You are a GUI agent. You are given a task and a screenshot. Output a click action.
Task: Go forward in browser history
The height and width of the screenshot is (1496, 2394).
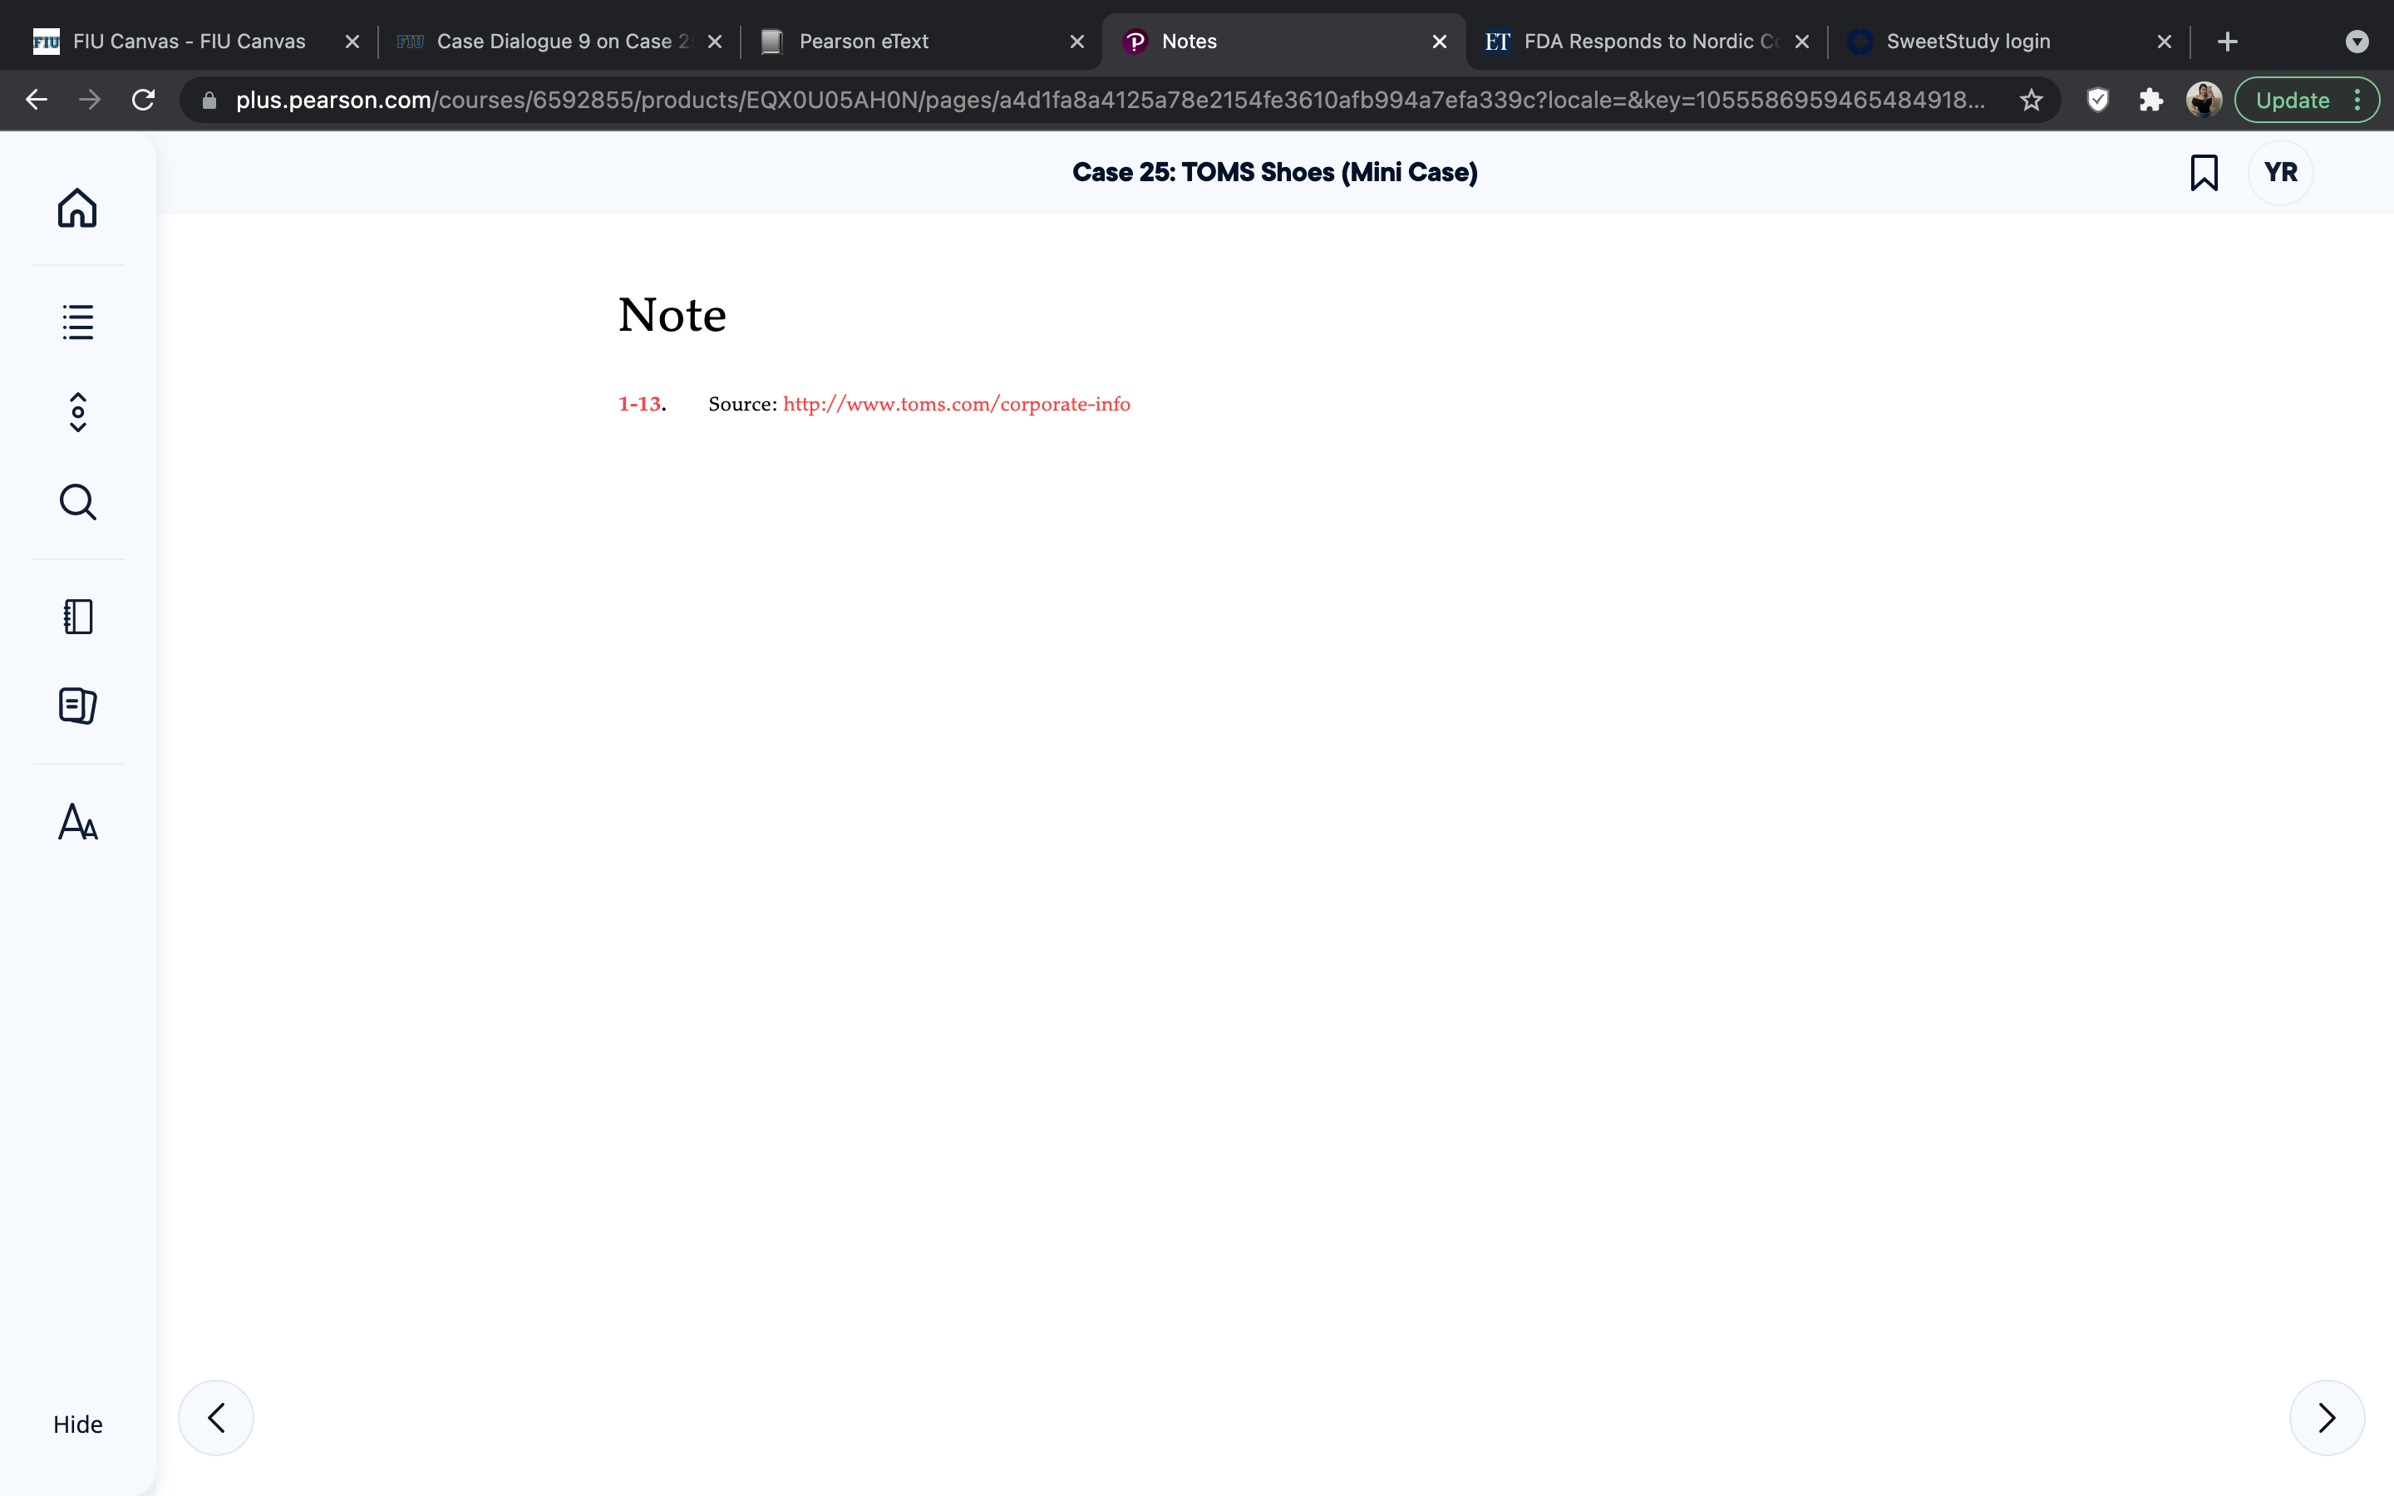90,100
